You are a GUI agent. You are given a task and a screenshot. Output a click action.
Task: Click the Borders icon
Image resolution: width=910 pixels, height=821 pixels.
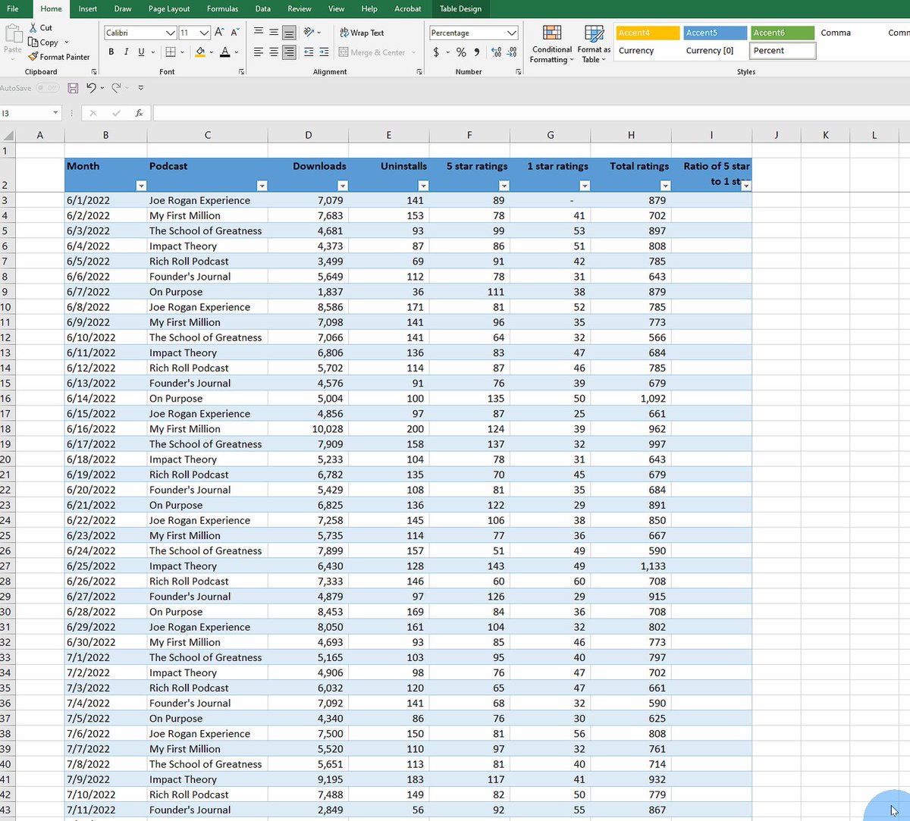171,52
